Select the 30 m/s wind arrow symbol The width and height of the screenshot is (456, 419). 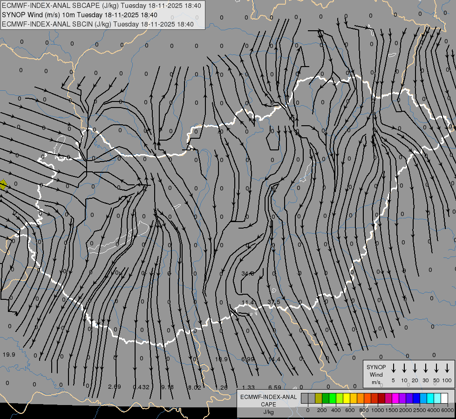point(426,368)
